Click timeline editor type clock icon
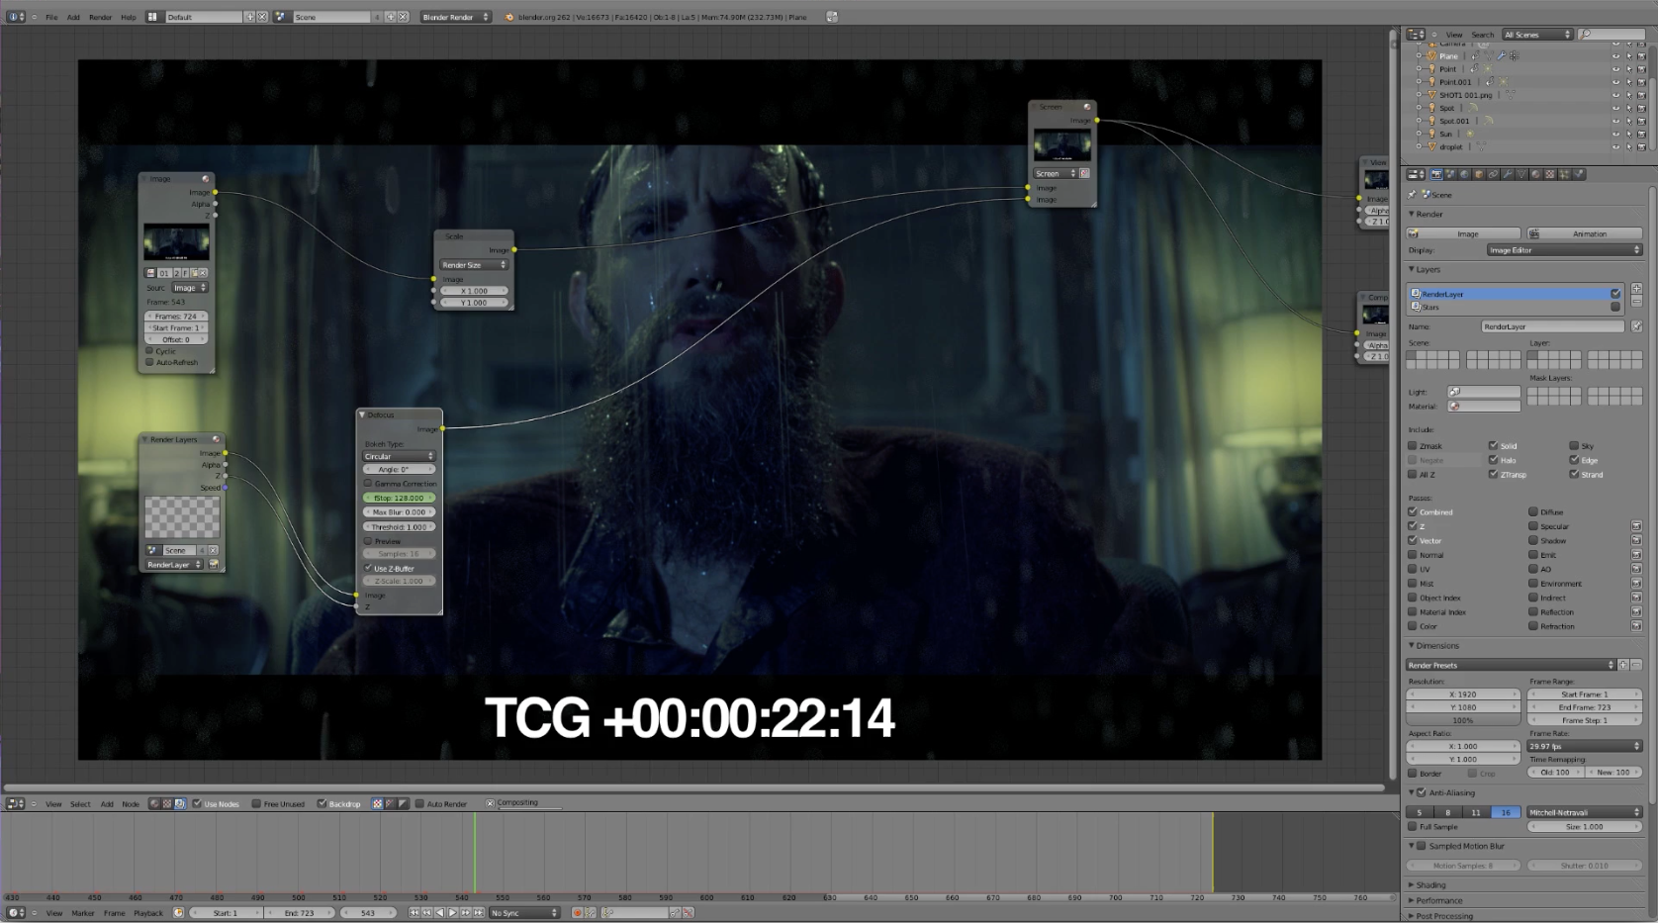 tap(16, 912)
